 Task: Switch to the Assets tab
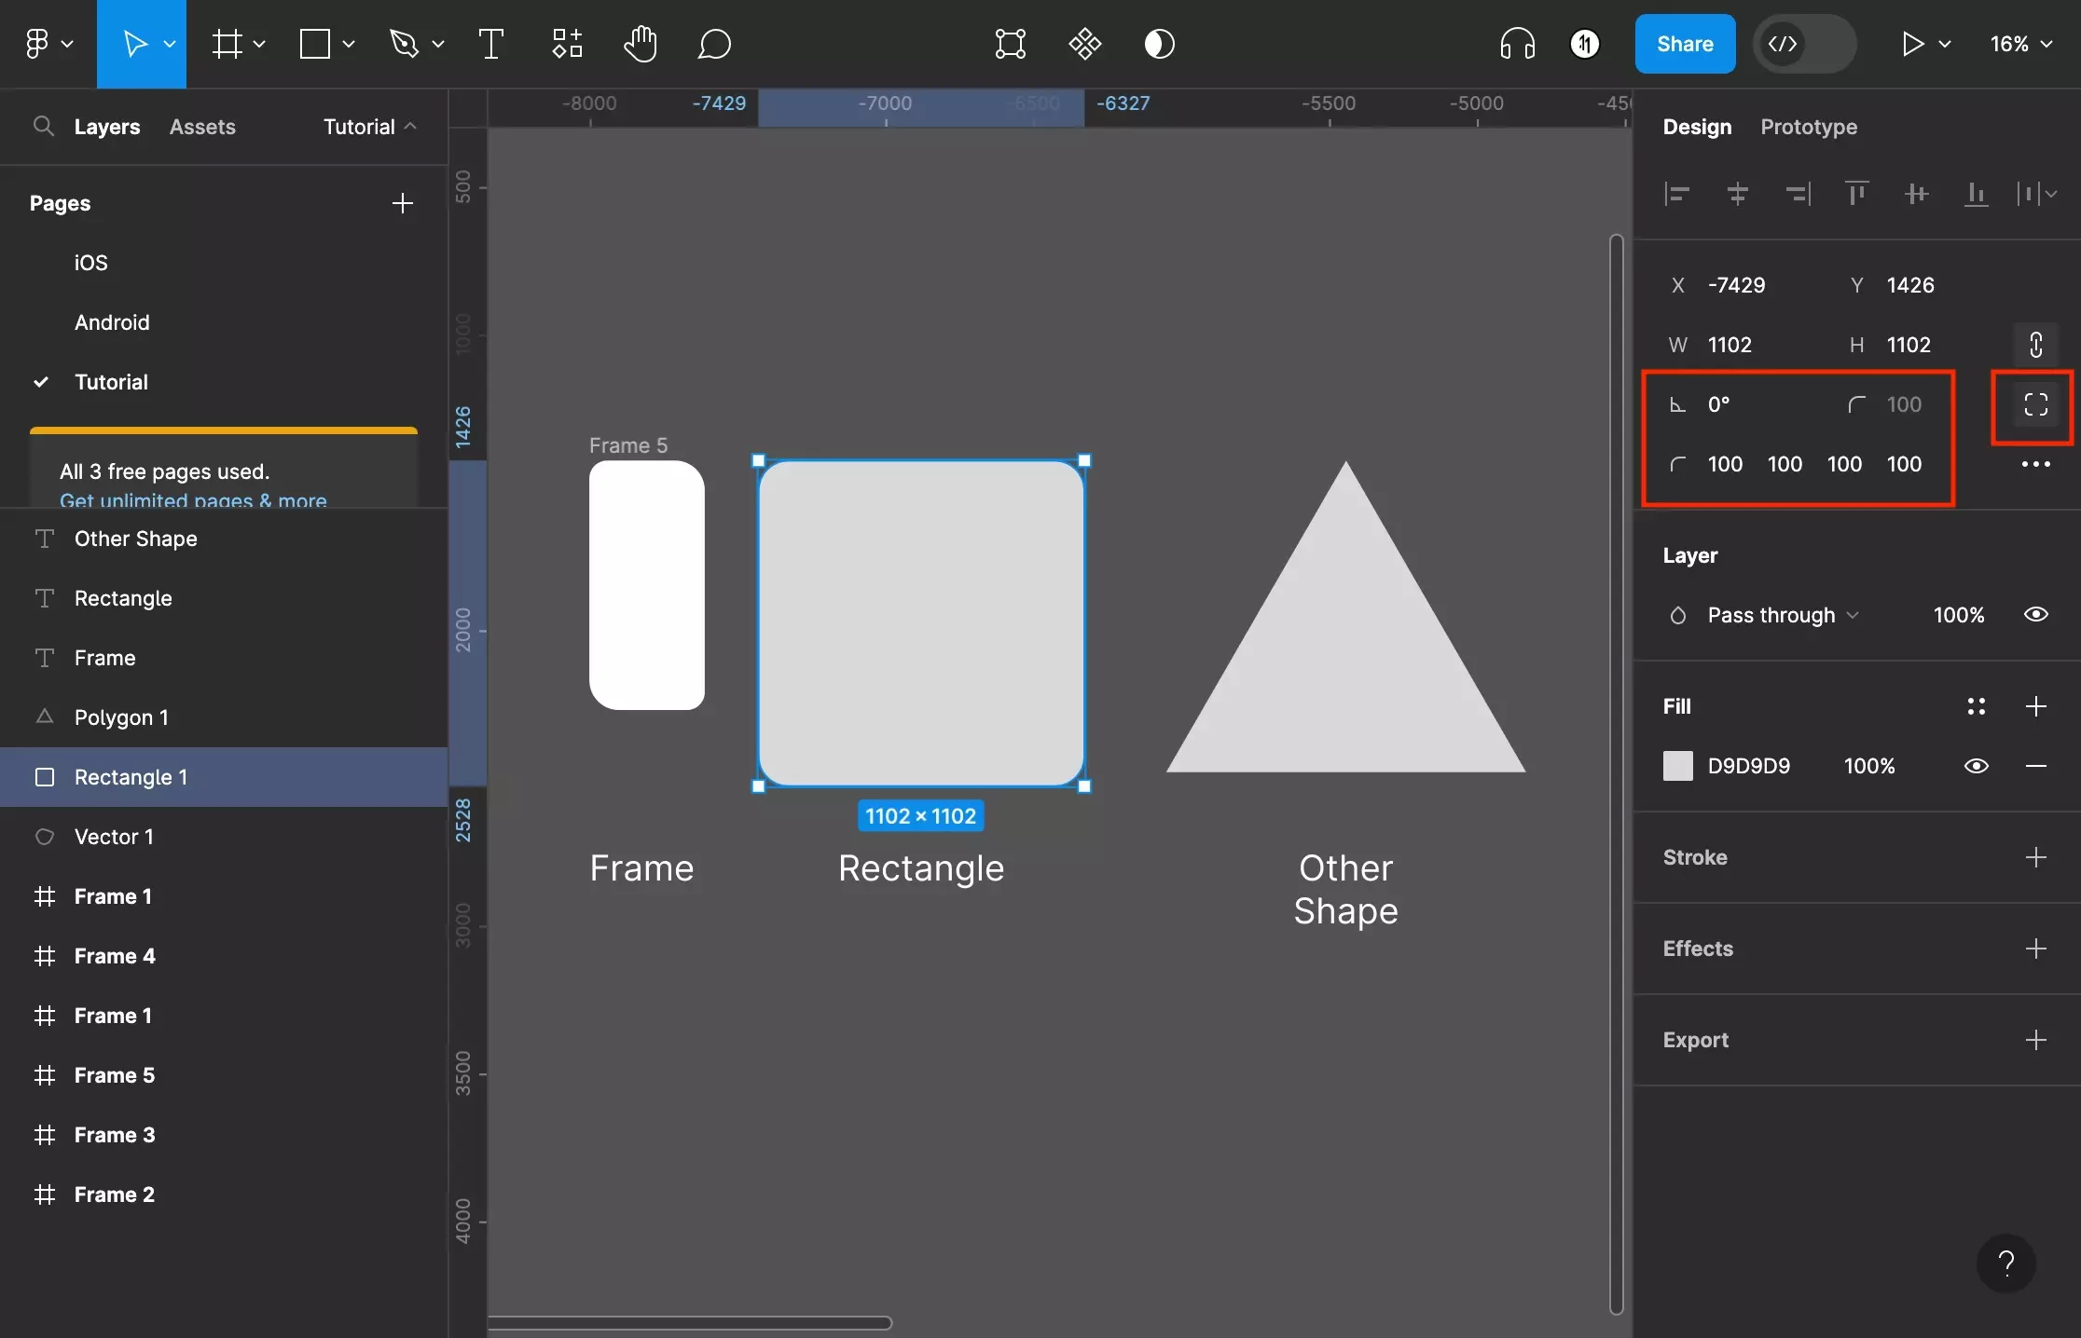[x=202, y=127]
